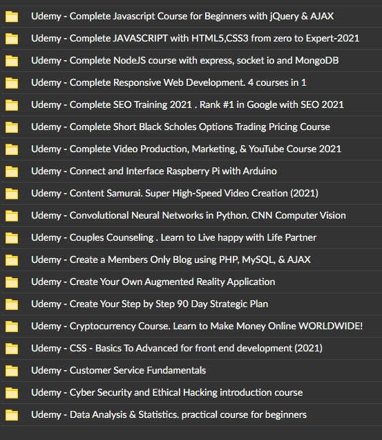The height and width of the screenshot is (440, 382).
Task: Select 'Cyber Security and Ethical Hacking introduction course' name
Action: (x=186, y=392)
